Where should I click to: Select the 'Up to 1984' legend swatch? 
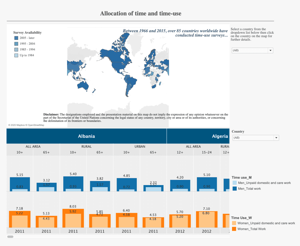pos(16,55)
